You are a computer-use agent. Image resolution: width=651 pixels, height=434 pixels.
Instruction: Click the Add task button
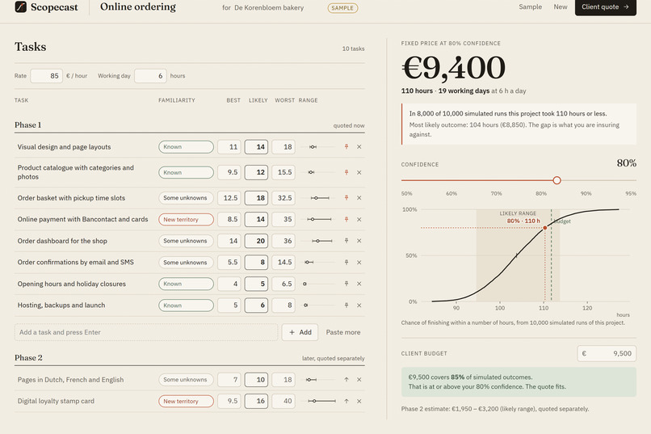(300, 332)
